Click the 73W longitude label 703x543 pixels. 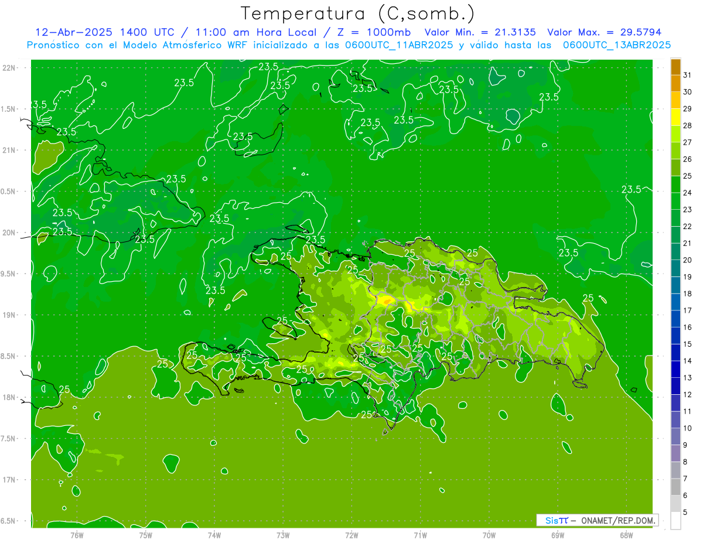point(283,535)
